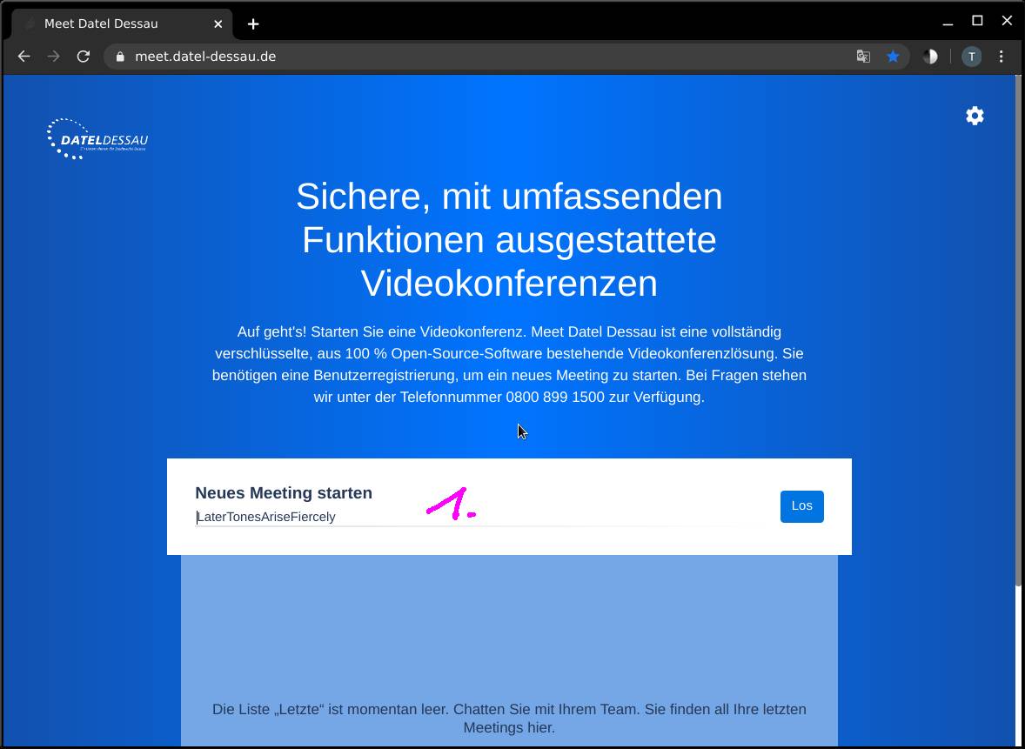Open the translate page icon

click(x=863, y=57)
